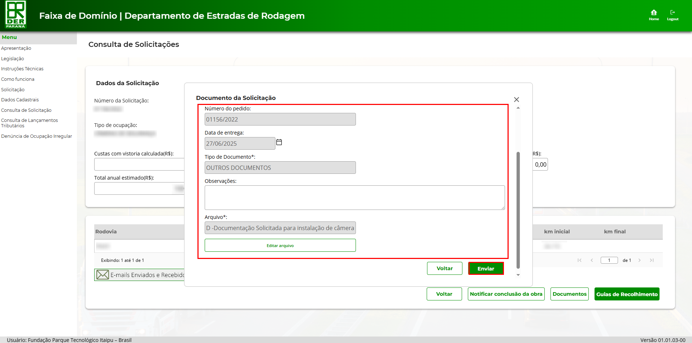
Task: Open Legislação from the side menu
Action: 13,58
